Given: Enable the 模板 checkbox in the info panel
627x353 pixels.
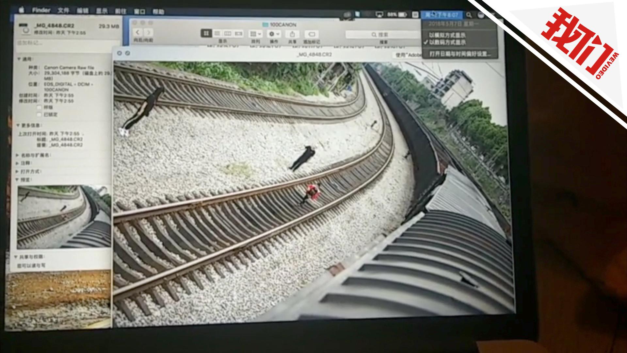Looking at the screenshot, I should coord(39,107).
